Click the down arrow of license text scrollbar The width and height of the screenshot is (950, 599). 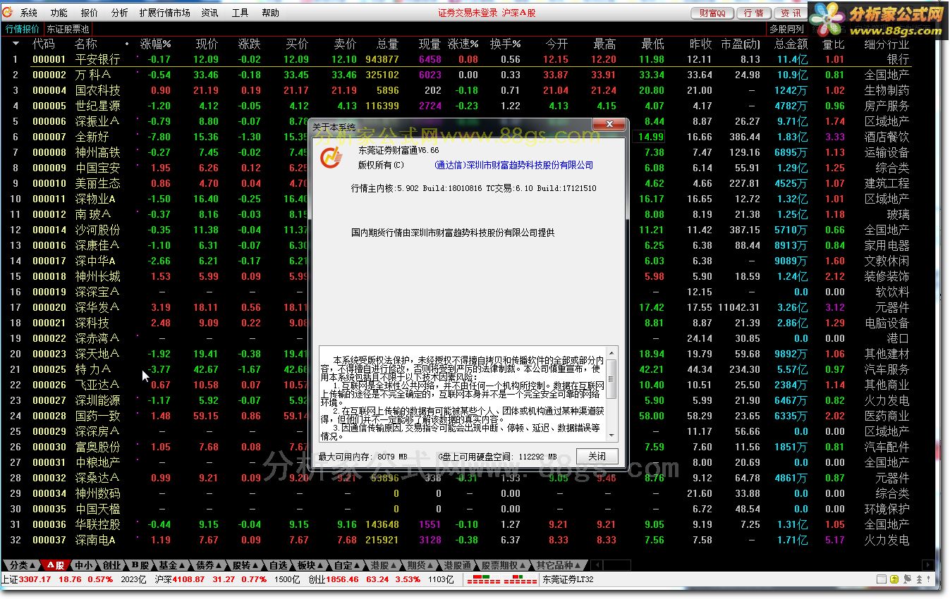611,434
